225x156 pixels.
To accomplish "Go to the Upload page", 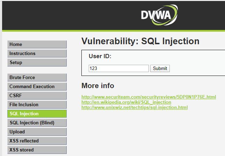I will click(x=37, y=132).
